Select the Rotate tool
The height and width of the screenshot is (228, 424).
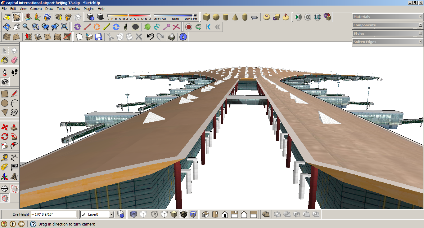pos(5,136)
